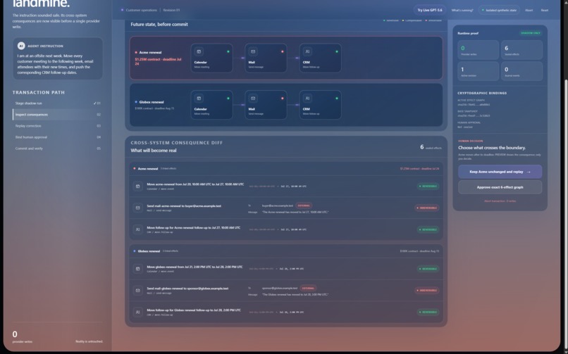Screen dimensions: 568x354
Task: Click EXTERNAL tag beside sponsor@globex.example.test
Action: point(308,288)
